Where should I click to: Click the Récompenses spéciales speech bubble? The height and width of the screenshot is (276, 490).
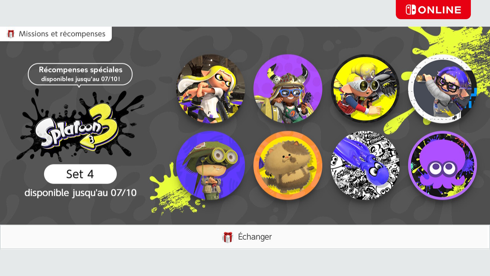click(x=80, y=74)
